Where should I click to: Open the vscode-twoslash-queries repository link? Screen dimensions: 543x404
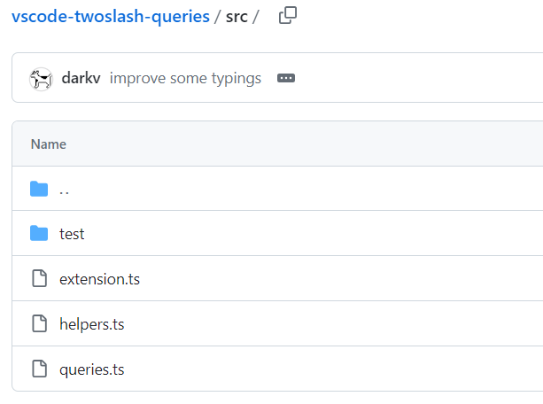pos(111,17)
